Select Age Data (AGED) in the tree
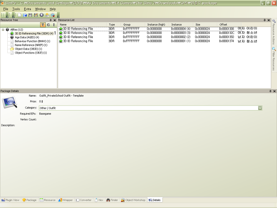The height and width of the screenshot is (208, 277). [x=27, y=37]
